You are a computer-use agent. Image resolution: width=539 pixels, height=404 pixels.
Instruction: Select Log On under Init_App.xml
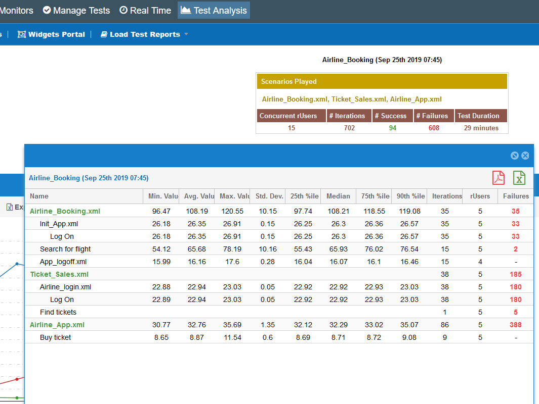(x=279, y=236)
